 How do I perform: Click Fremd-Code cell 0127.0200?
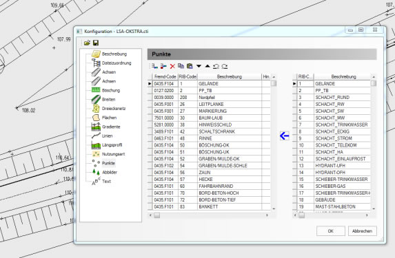tap(165, 91)
